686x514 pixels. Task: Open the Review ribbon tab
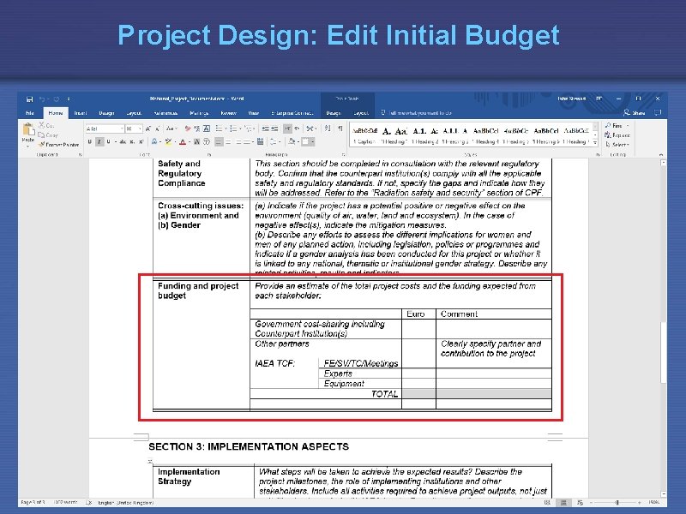click(x=229, y=114)
